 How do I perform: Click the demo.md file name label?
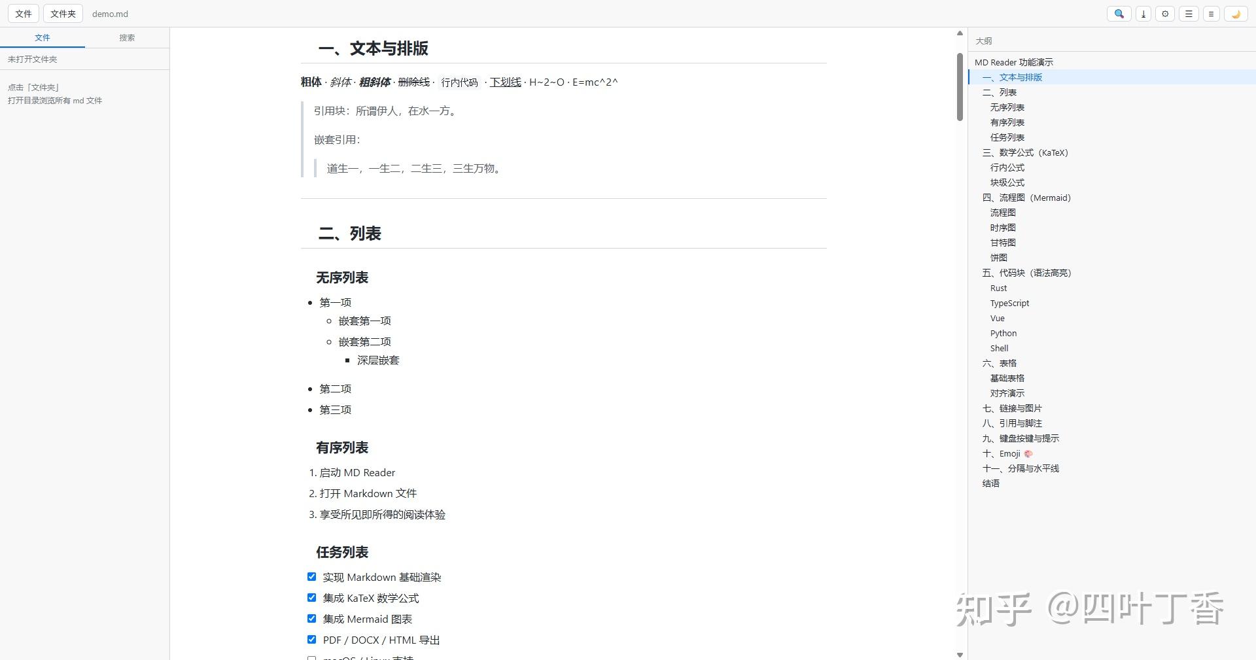pyautogui.click(x=110, y=14)
